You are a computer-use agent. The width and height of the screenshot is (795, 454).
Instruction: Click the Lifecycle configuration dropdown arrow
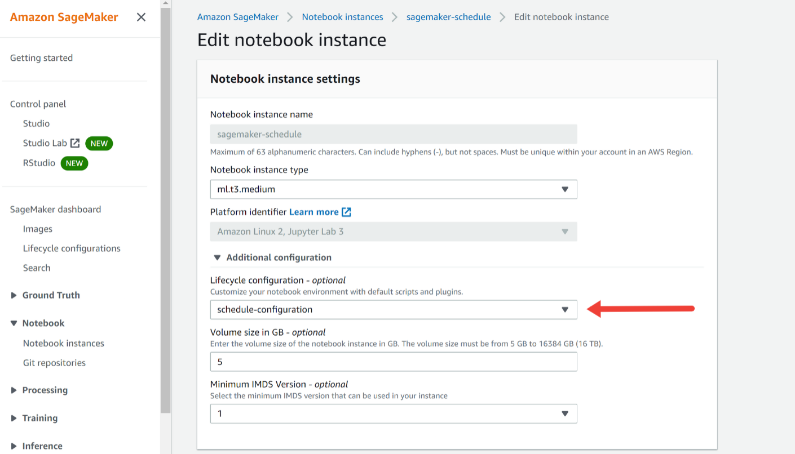click(564, 309)
